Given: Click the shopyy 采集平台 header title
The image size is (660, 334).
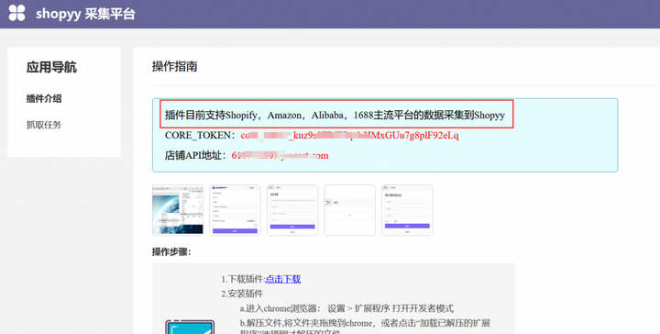Looking at the screenshot, I should coord(85,14).
